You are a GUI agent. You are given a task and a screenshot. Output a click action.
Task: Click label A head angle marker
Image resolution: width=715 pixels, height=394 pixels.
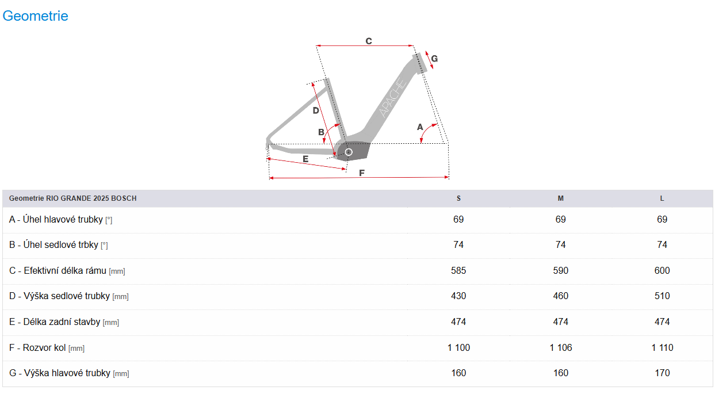point(420,127)
